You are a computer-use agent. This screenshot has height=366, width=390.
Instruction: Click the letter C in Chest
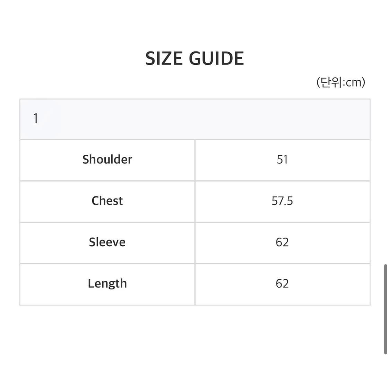[x=95, y=201]
